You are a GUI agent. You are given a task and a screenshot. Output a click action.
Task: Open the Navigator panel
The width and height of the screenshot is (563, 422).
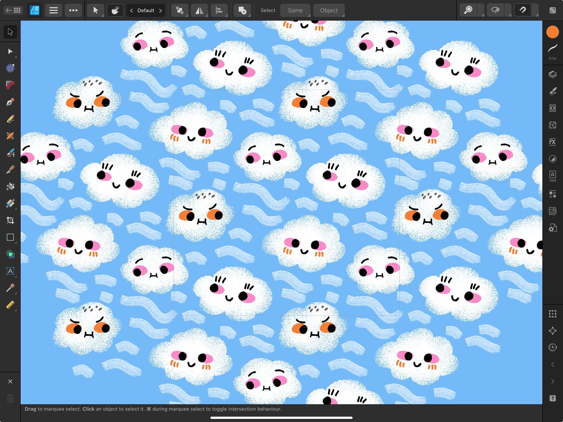tap(553, 331)
